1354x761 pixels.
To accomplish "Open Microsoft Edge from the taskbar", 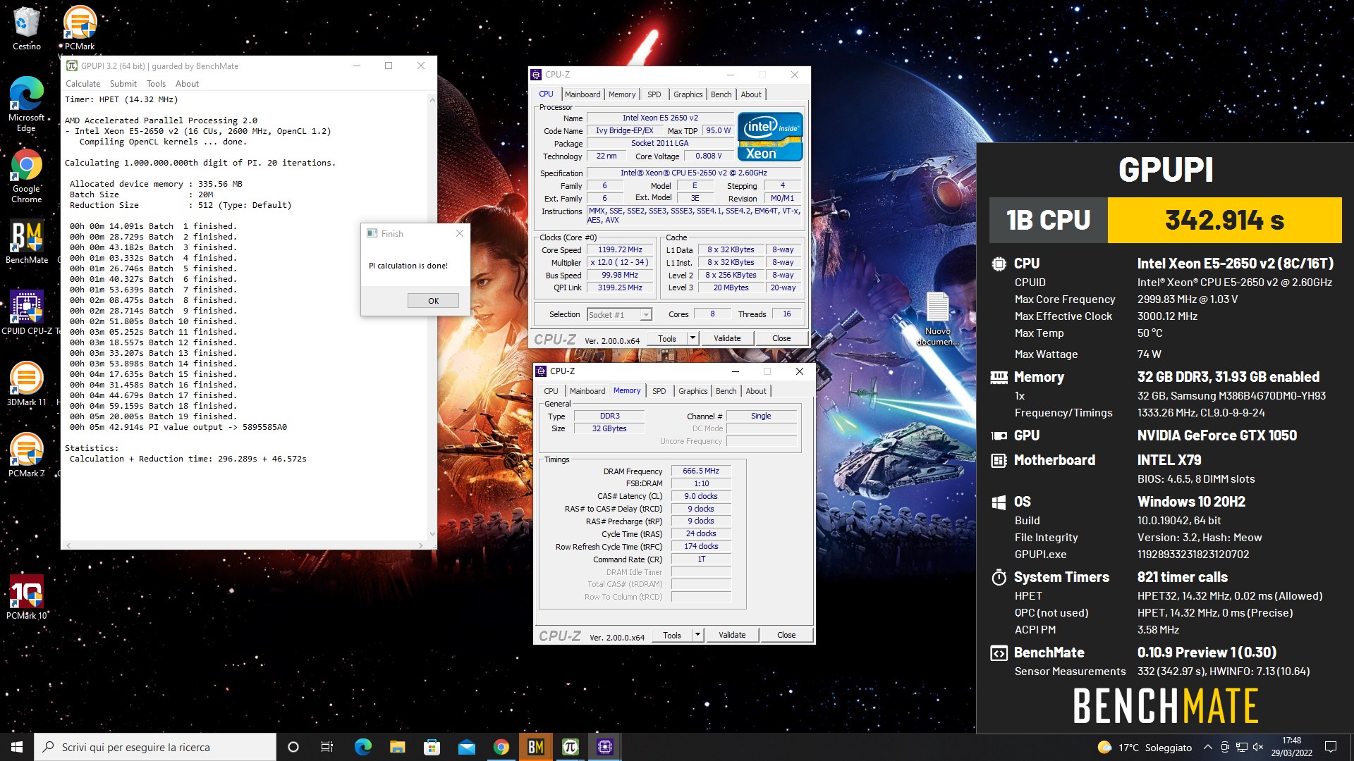I will coord(362,747).
